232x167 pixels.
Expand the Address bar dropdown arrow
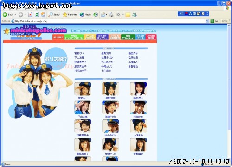(x=207, y=21)
